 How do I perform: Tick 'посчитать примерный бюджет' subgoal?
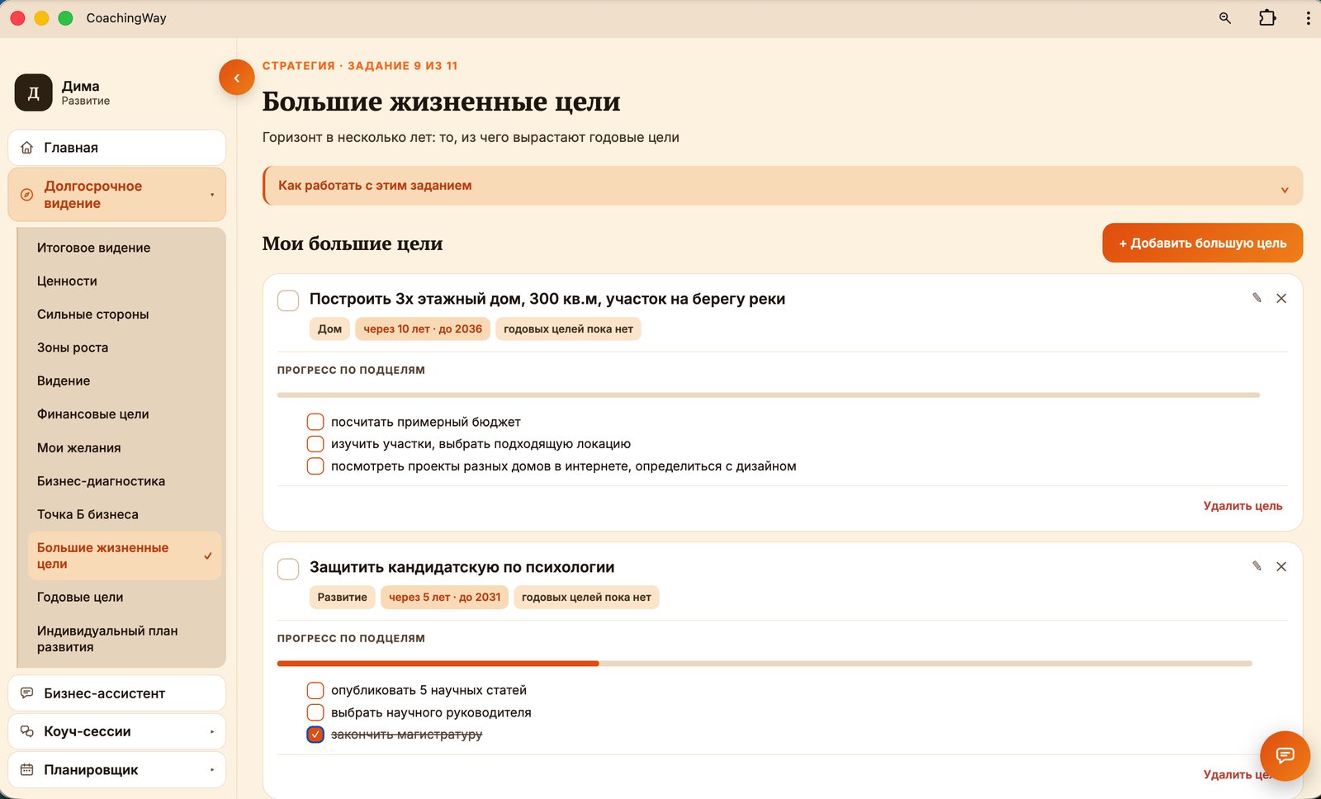(x=315, y=422)
